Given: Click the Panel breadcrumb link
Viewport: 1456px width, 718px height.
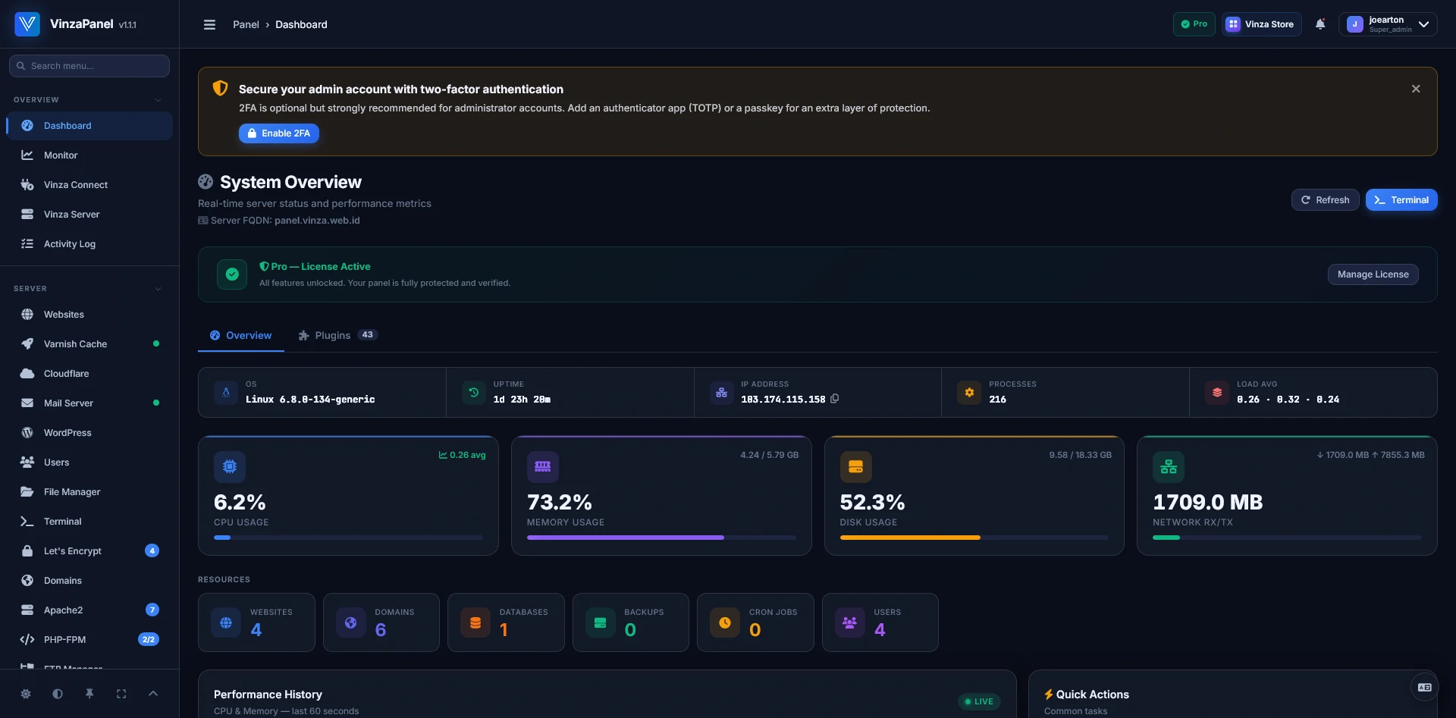Looking at the screenshot, I should click(246, 24).
